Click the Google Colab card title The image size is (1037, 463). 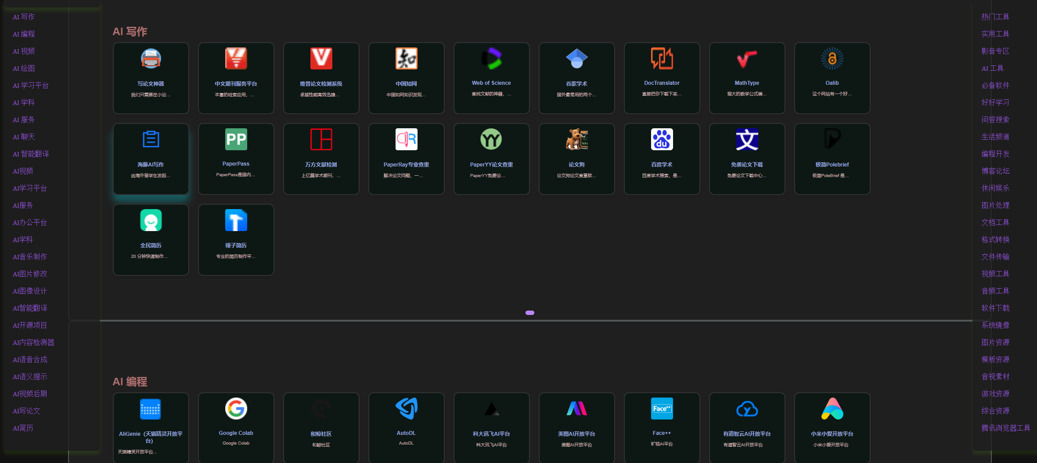(236, 433)
